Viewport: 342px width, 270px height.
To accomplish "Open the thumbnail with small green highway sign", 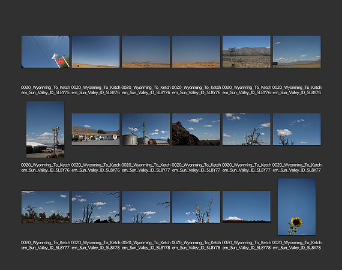I will click(x=296, y=52).
